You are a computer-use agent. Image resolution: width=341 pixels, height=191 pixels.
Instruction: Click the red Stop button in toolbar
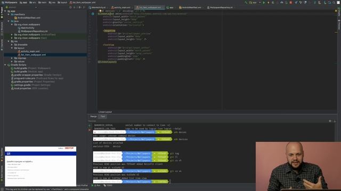click(x=291, y=3)
